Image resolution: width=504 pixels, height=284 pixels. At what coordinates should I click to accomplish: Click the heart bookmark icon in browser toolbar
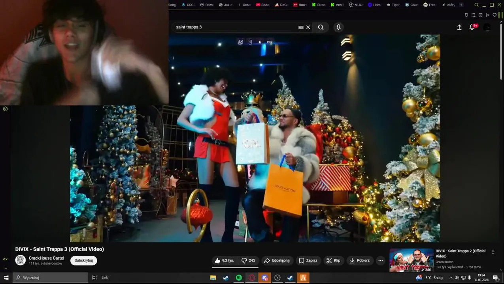495,15
